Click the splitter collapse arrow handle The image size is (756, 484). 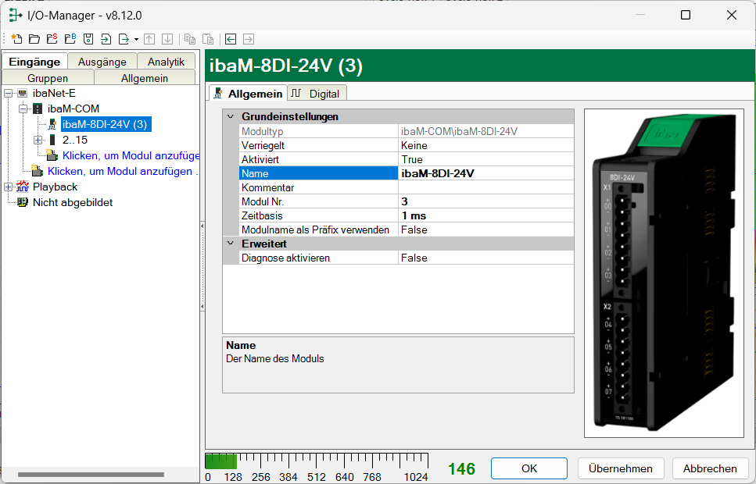[x=202, y=266]
